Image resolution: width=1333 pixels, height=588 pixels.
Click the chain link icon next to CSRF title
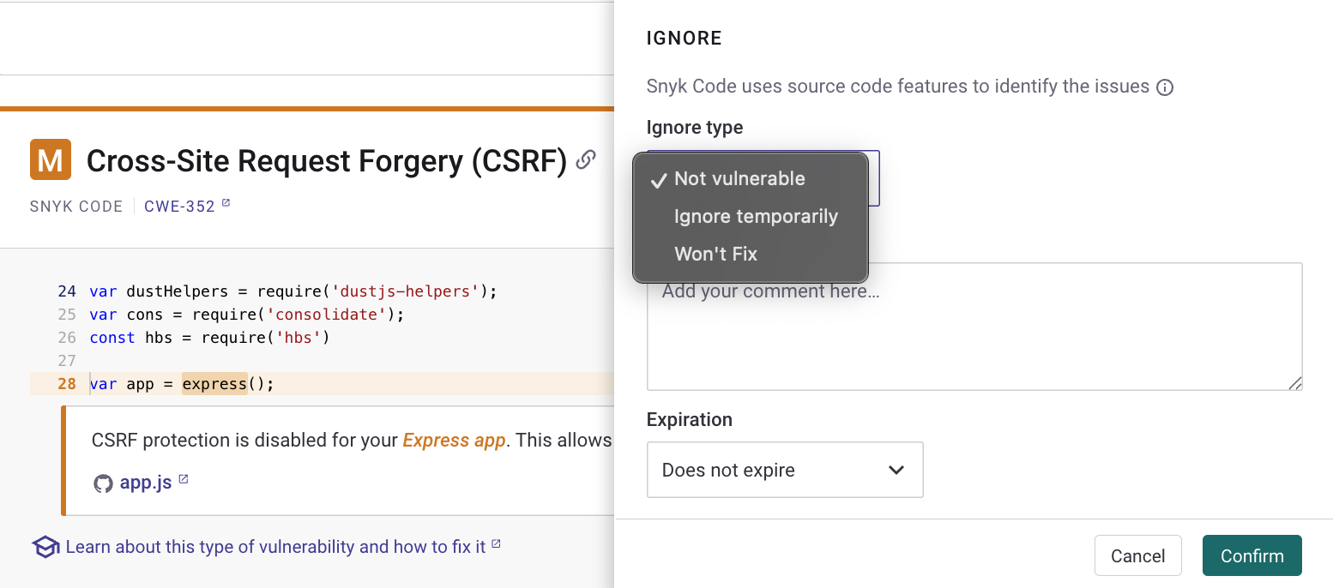[586, 159]
